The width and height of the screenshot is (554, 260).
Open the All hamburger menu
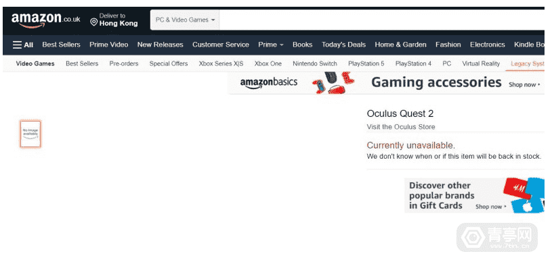click(23, 45)
